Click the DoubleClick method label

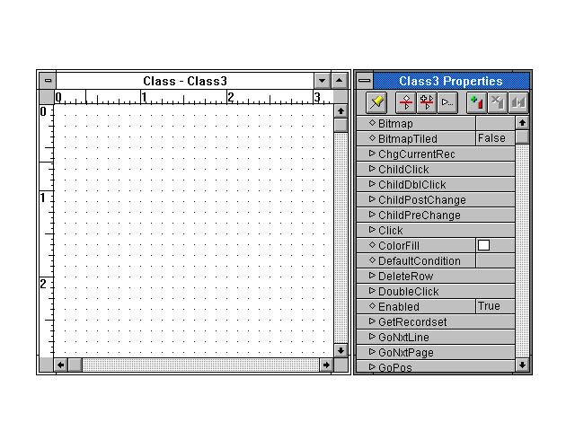tap(408, 291)
